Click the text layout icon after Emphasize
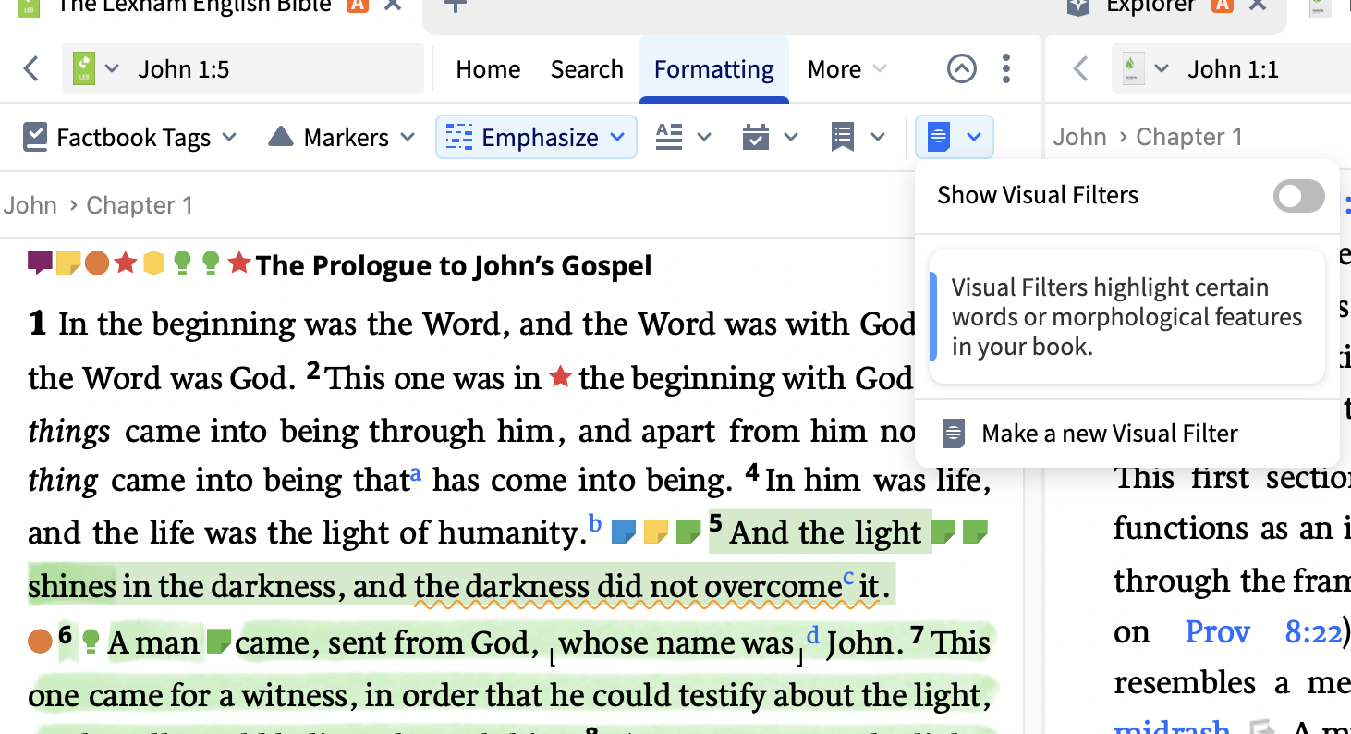The height and width of the screenshot is (734, 1351). 669,137
